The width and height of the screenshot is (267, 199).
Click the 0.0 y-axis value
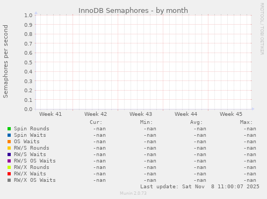point(28,109)
